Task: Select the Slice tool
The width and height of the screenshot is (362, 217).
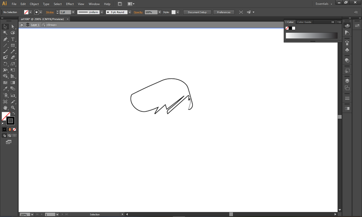Action: [13, 101]
